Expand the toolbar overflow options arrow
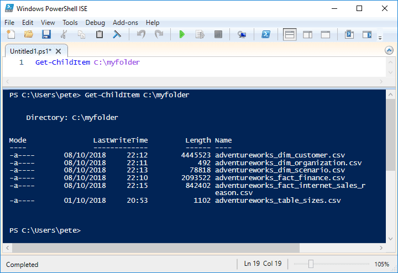 pos(380,38)
